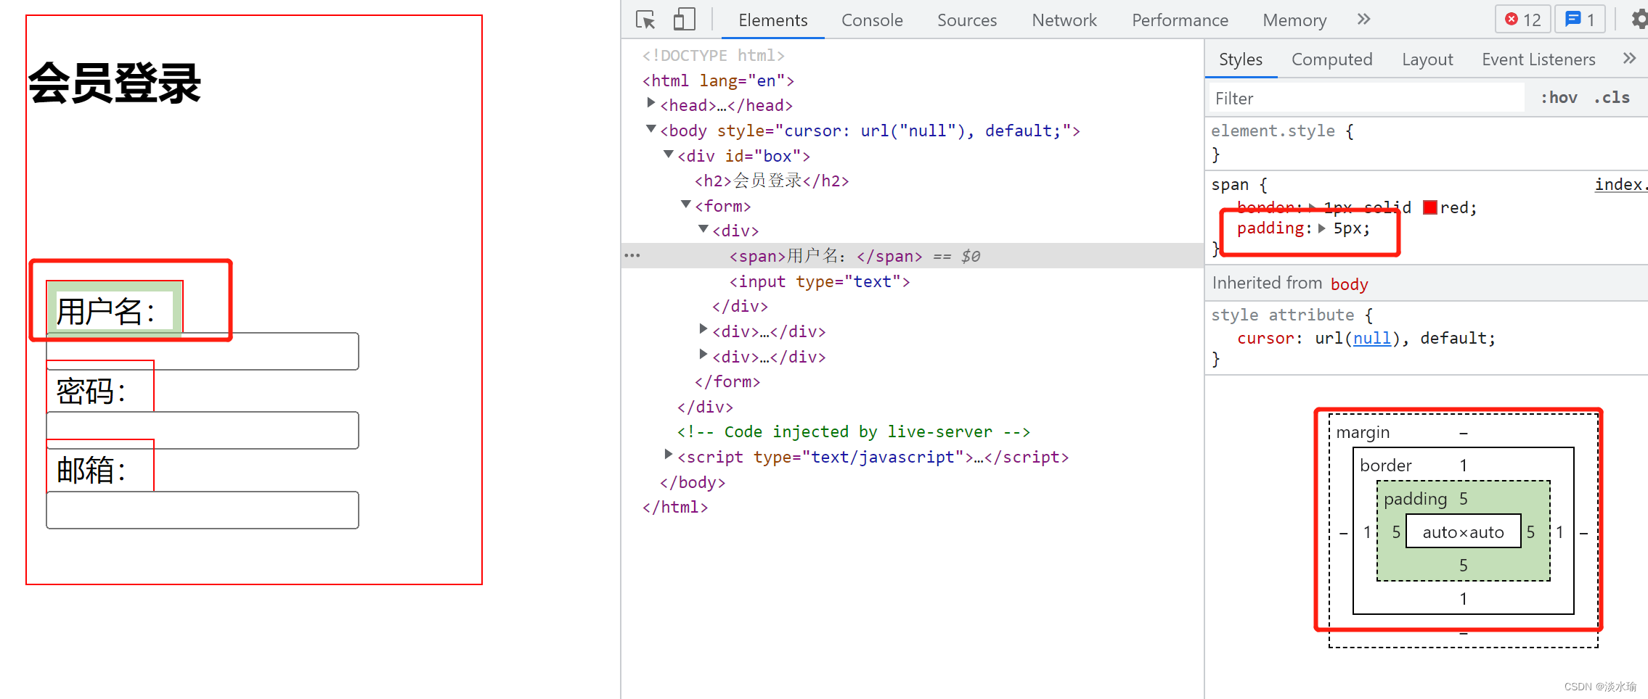The height and width of the screenshot is (699, 1648).
Task: Click the username input on the page
Action: tap(203, 352)
